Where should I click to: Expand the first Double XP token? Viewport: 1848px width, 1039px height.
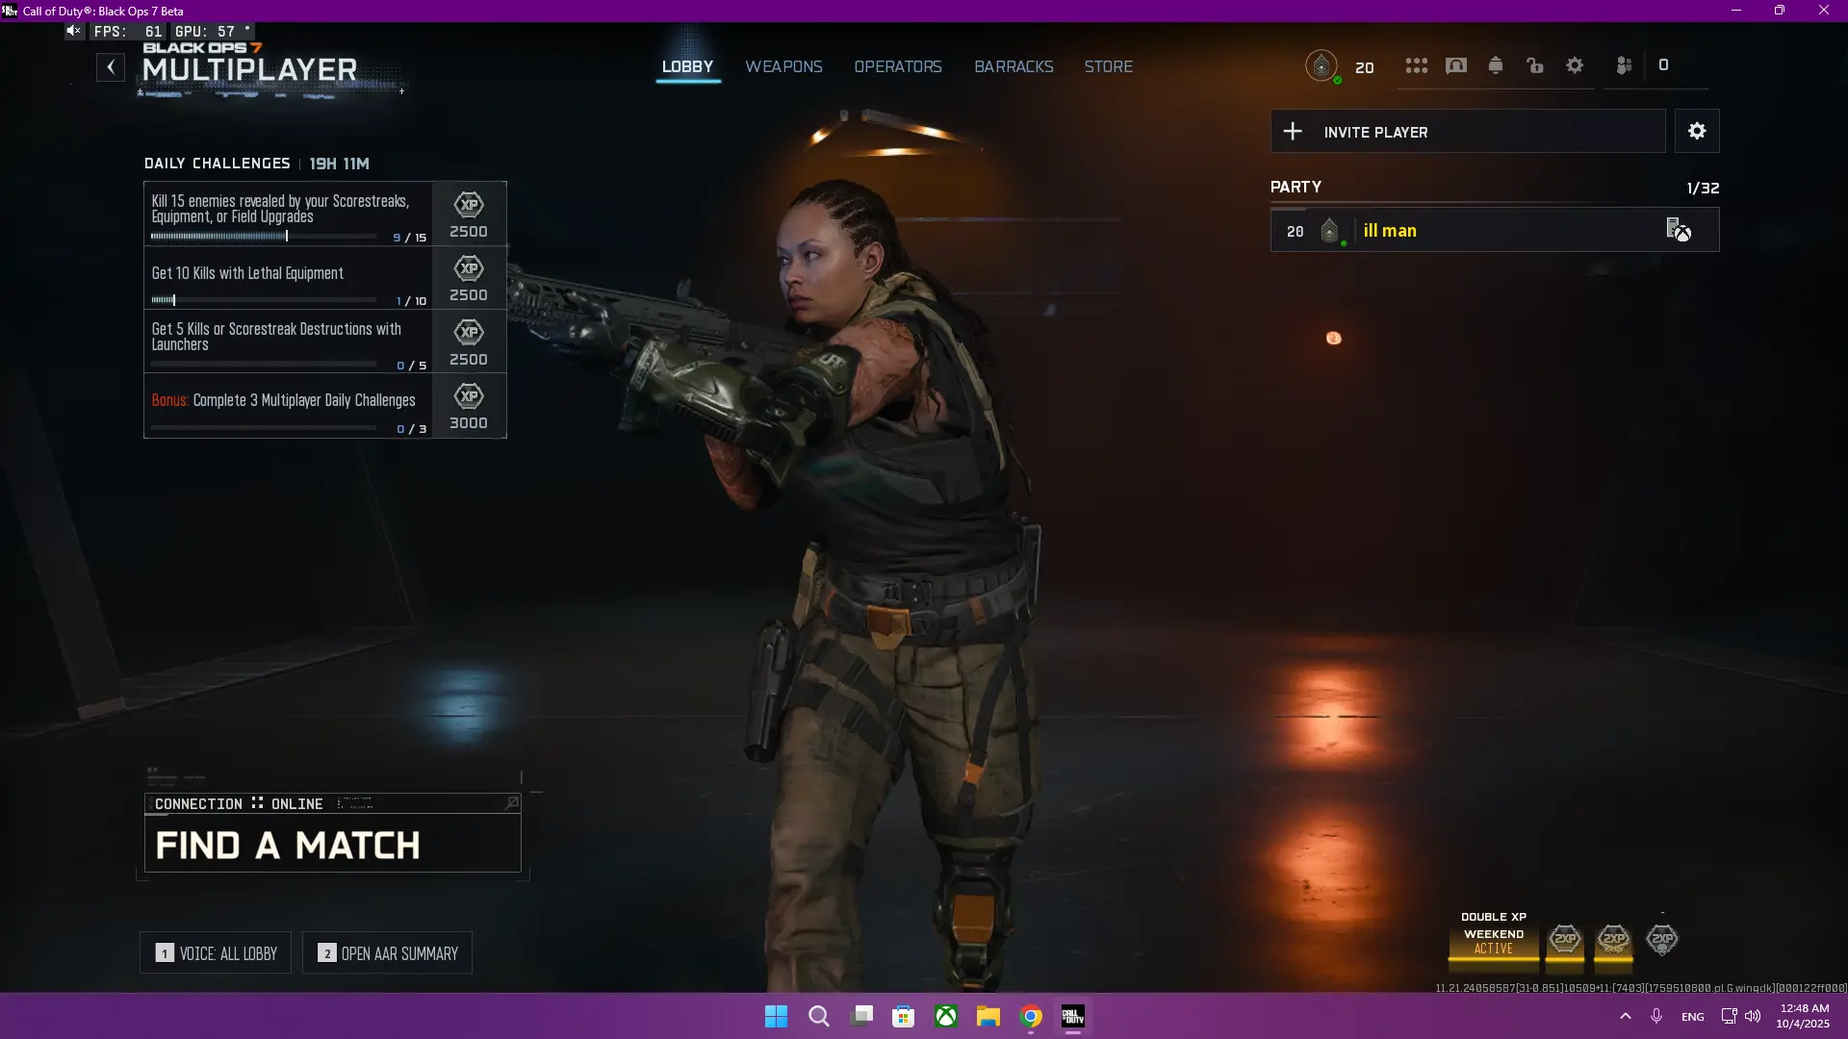point(1565,939)
